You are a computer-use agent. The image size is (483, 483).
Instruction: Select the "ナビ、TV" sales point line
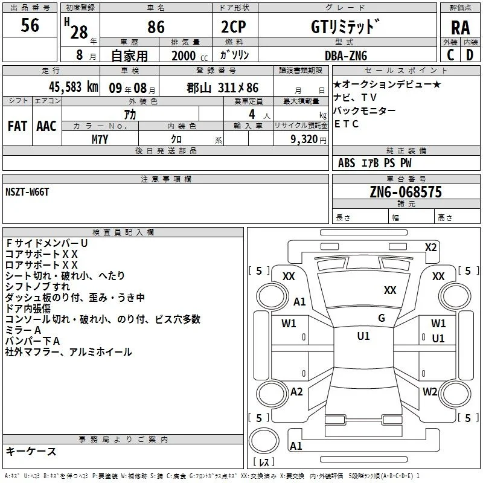[355, 97]
